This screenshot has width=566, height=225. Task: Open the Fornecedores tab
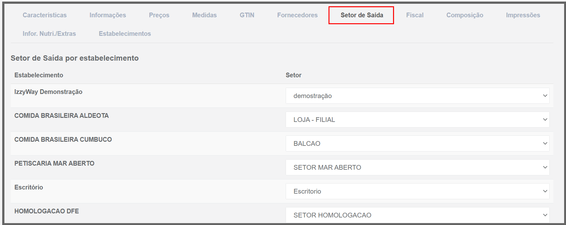click(297, 15)
